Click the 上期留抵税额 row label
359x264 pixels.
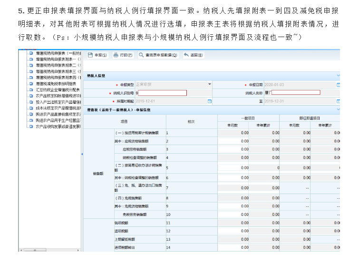point(125,239)
